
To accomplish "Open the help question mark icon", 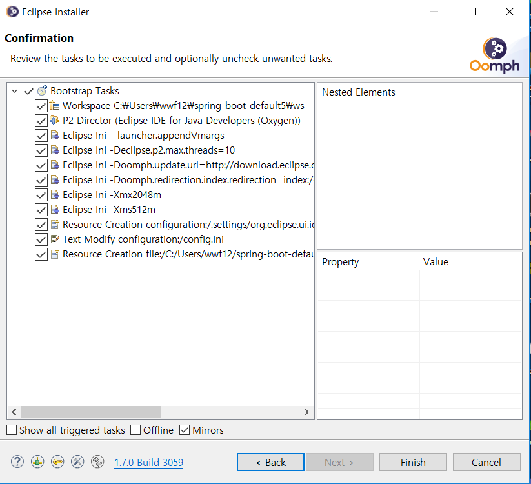I will point(17,461).
